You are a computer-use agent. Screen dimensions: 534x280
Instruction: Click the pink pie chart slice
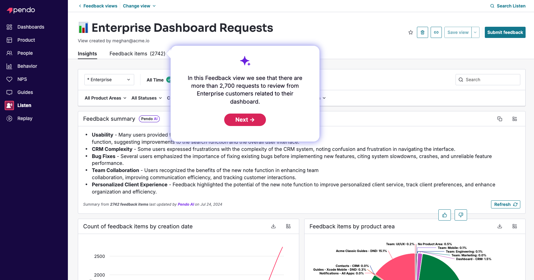point(399,268)
